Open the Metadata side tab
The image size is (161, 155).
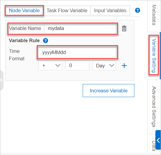click(x=154, y=15)
